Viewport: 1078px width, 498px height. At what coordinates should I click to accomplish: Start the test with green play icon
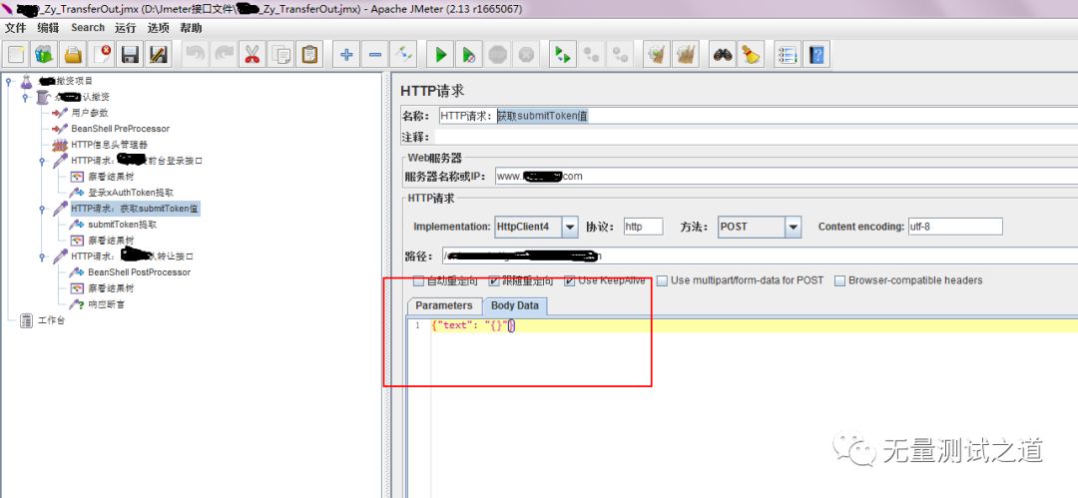tap(441, 54)
